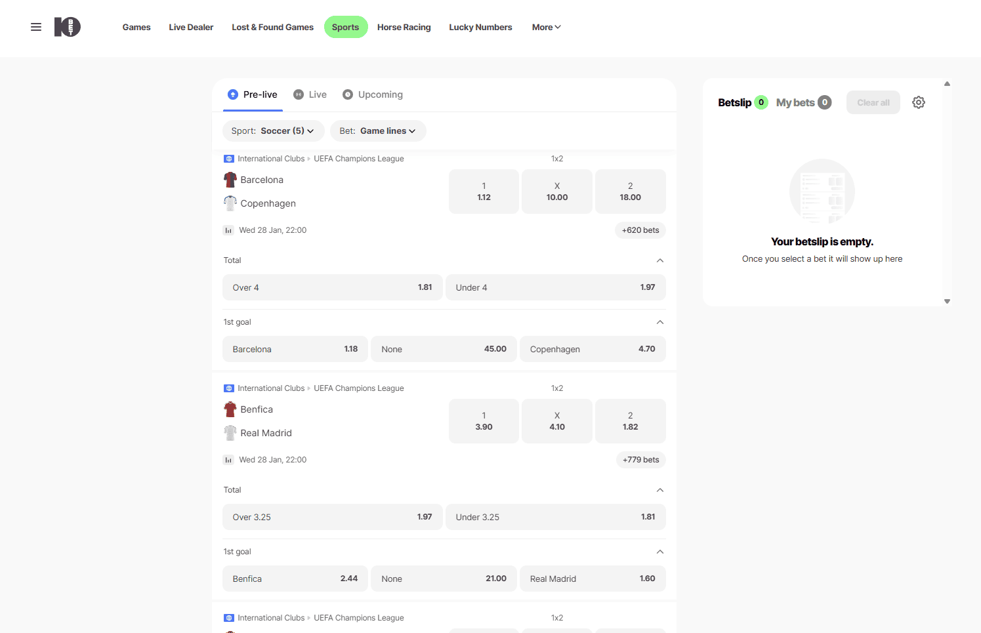The width and height of the screenshot is (981, 633).
Task: Click the Real Madrid team jersey icon
Action: (x=230, y=433)
